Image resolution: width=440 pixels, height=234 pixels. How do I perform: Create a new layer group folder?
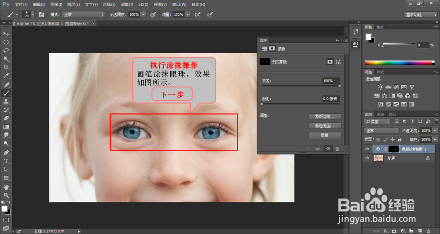coord(411,231)
